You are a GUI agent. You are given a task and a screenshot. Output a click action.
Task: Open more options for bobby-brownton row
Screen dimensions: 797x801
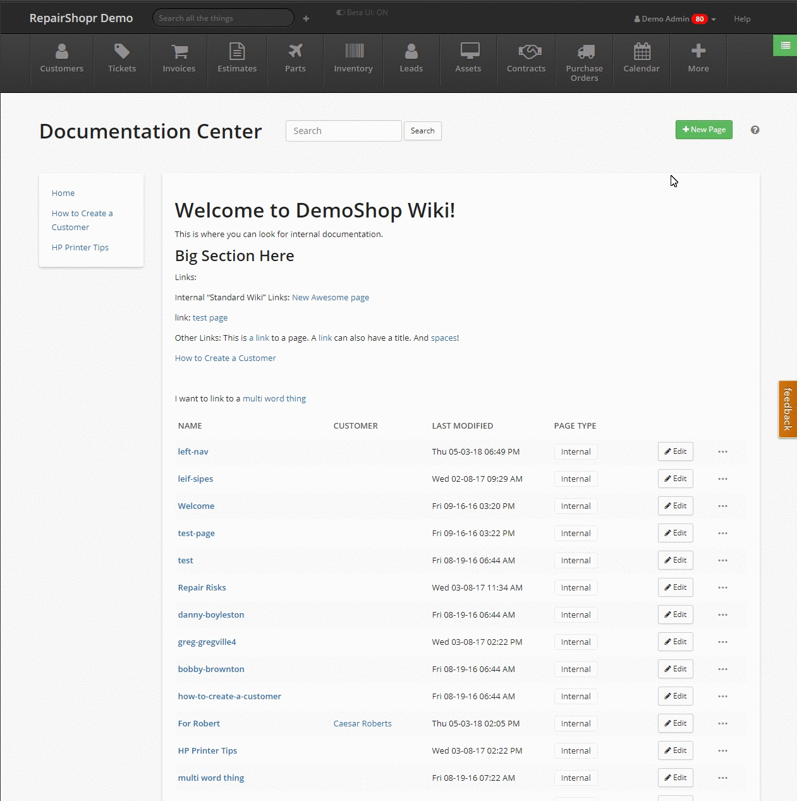coord(722,669)
